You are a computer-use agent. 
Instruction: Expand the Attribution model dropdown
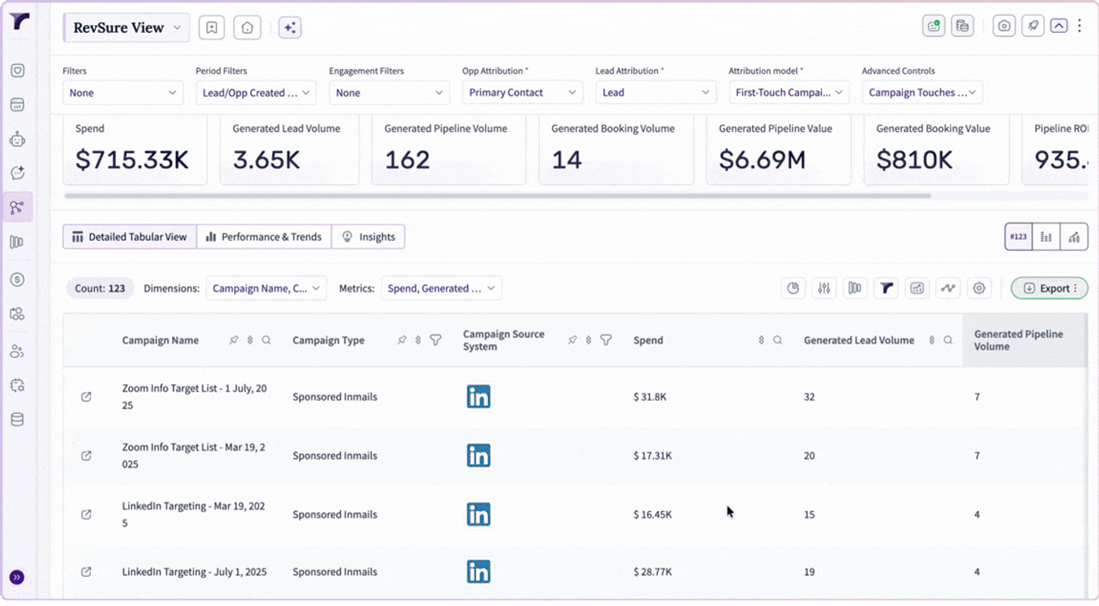pyautogui.click(x=789, y=93)
